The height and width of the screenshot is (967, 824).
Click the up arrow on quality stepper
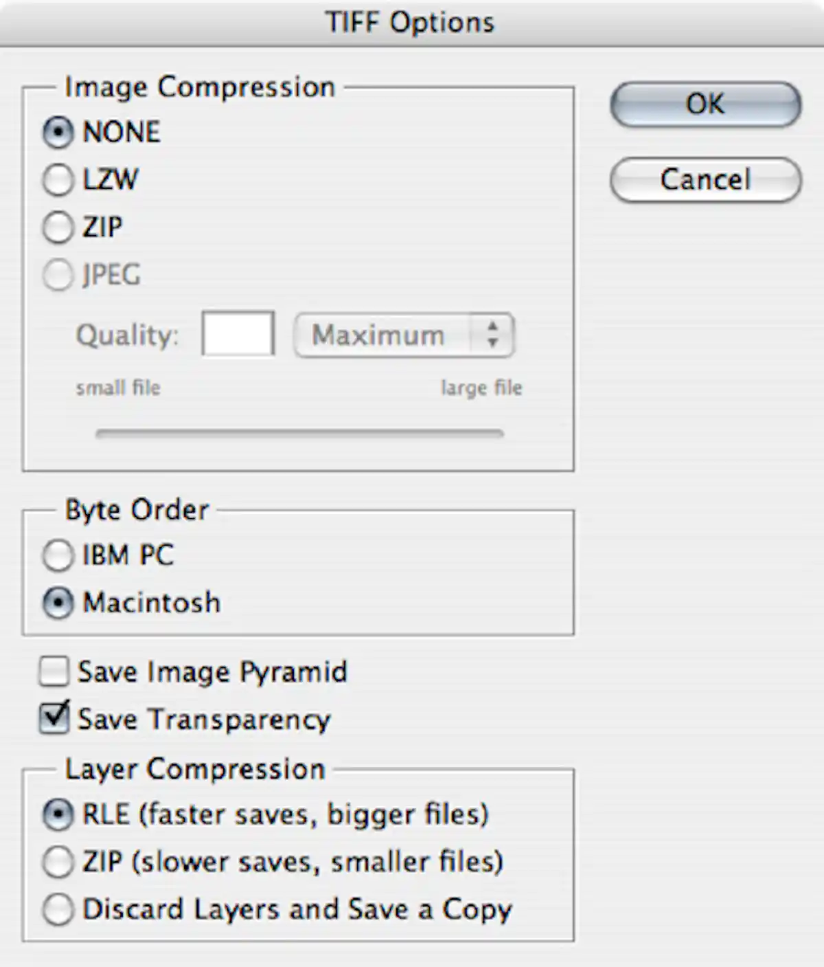coord(493,326)
